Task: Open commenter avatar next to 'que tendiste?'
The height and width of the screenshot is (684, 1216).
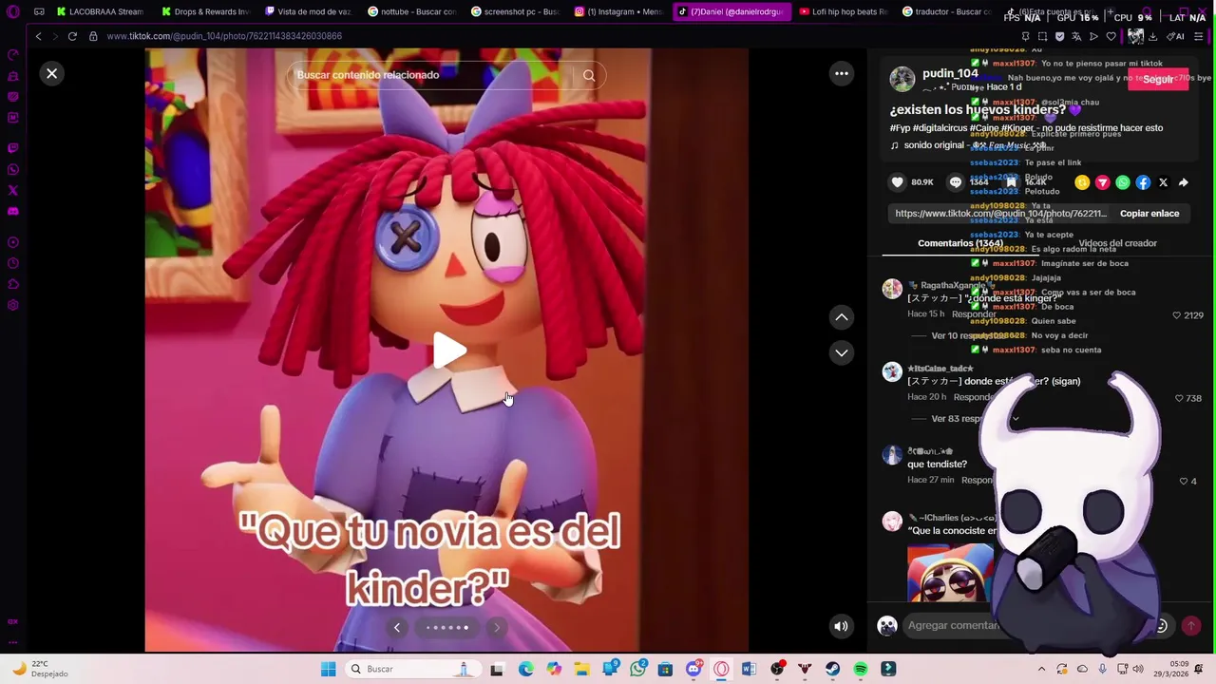Action: pos(892,455)
